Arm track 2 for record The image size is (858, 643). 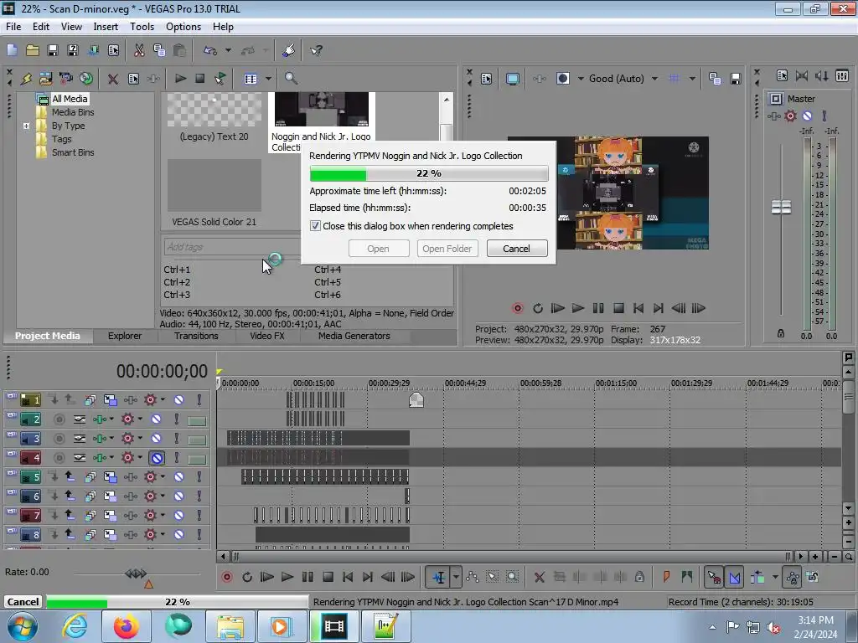click(x=59, y=419)
